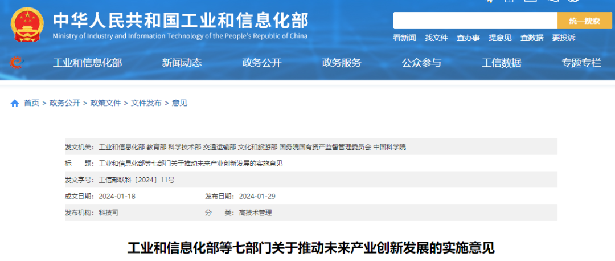This screenshot has width=615, height=261.
Task: Go to 政务公开 in the breadcrumb
Action: (65, 103)
